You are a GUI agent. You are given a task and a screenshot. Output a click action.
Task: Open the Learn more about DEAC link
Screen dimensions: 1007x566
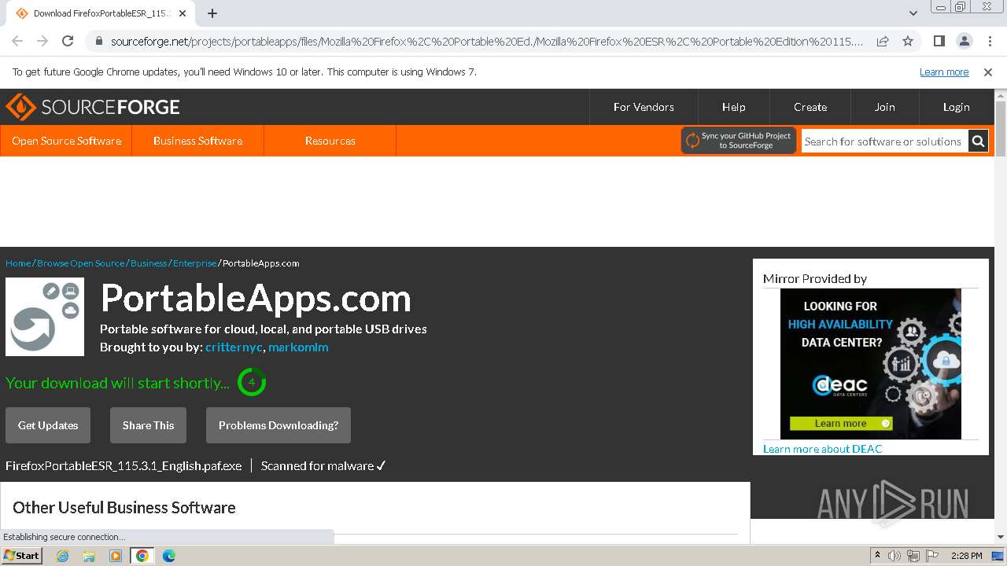pos(822,449)
